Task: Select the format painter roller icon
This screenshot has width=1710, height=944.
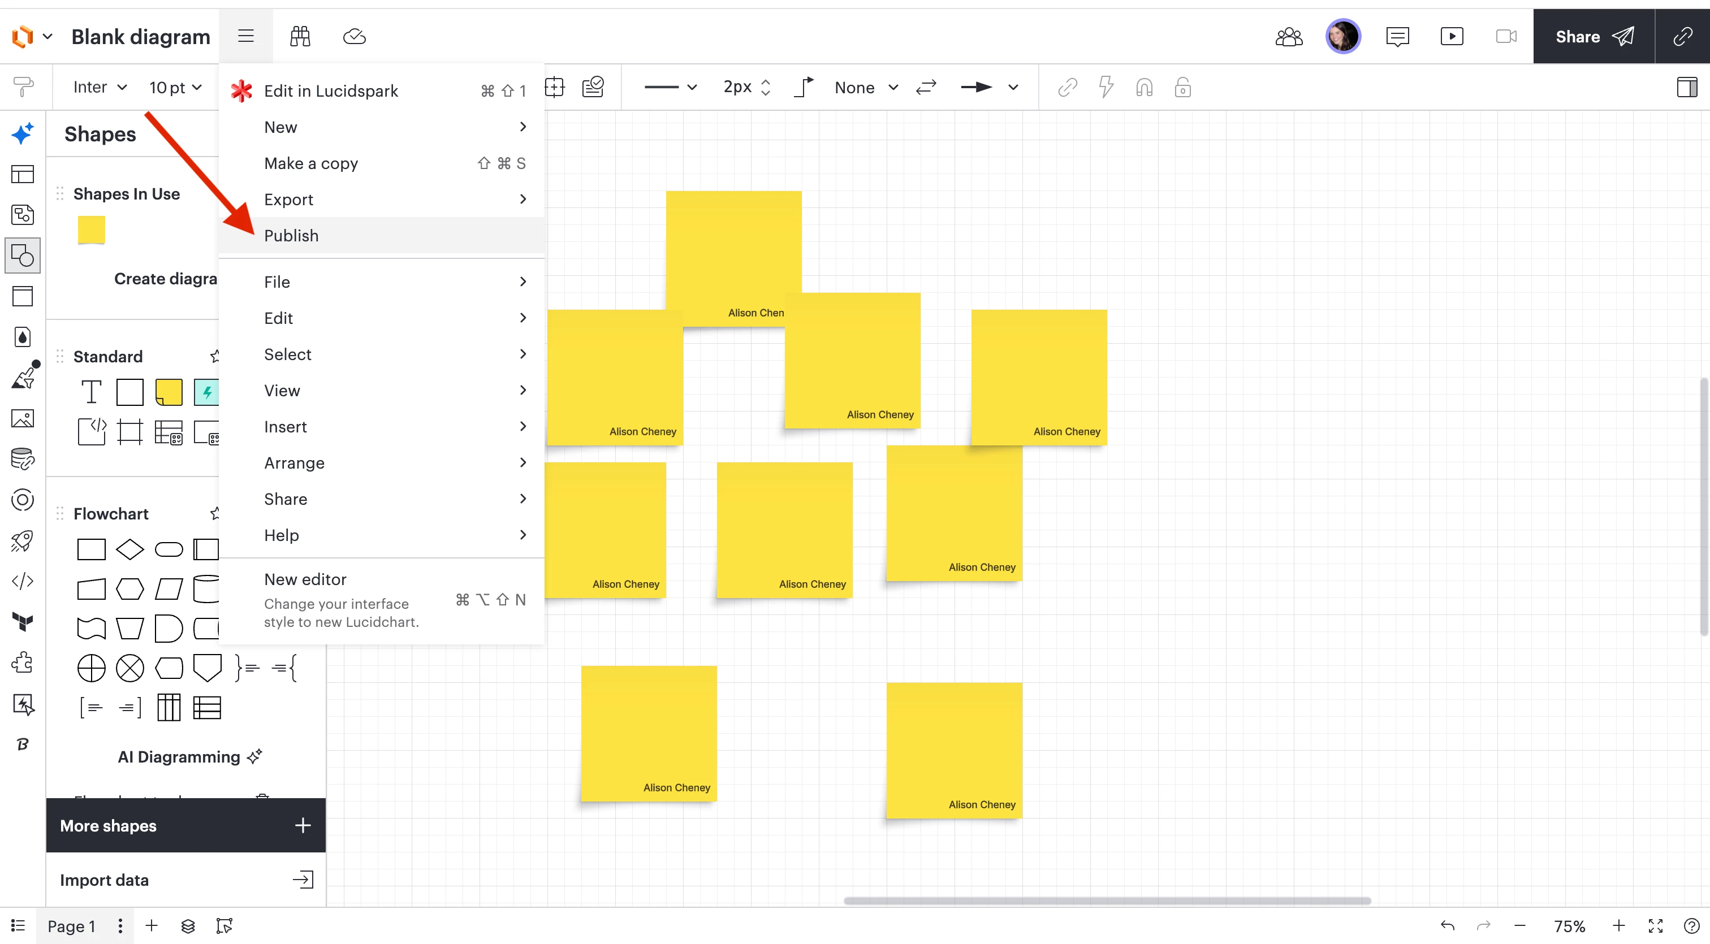Action: (23, 87)
